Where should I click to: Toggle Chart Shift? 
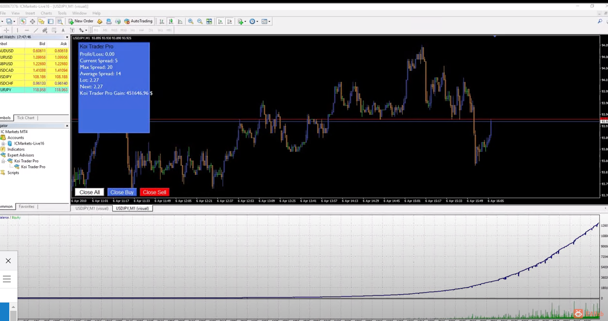pos(230,21)
